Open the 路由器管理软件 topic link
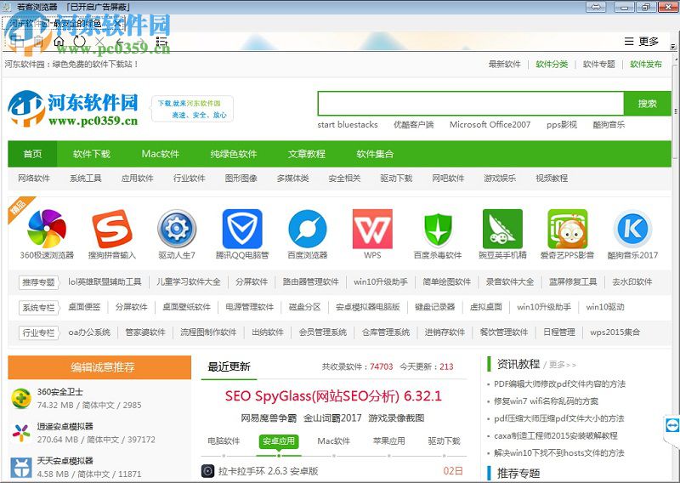This screenshot has width=680, height=483. pos(310,281)
